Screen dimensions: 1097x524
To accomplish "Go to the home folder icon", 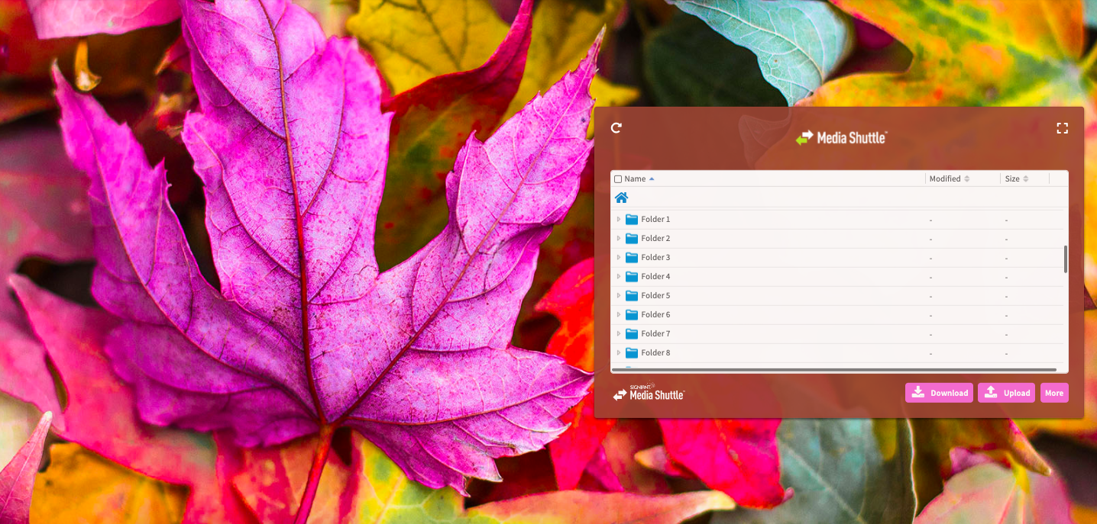I will 621,198.
